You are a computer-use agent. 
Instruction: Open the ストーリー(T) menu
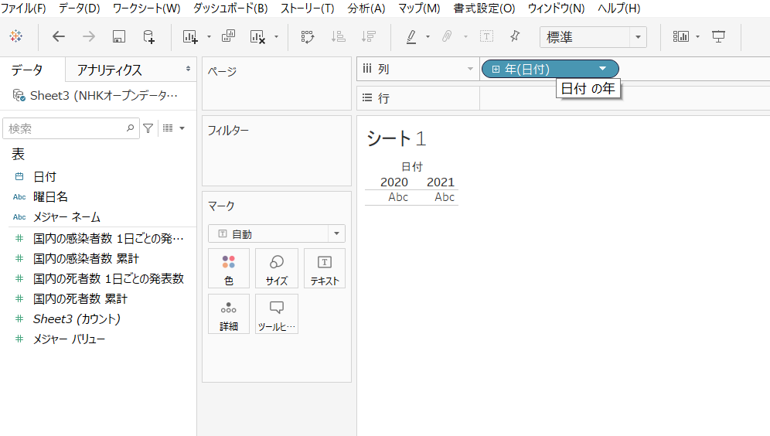(x=308, y=9)
